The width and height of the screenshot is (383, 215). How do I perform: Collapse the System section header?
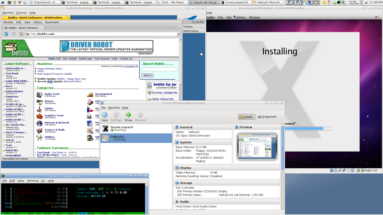[203, 142]
